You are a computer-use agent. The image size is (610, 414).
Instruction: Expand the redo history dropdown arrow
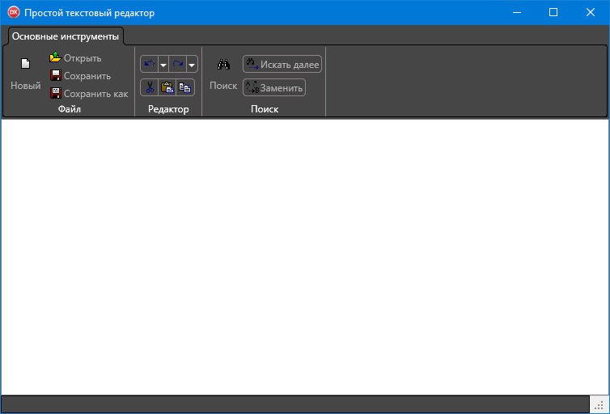coord(192,65)
